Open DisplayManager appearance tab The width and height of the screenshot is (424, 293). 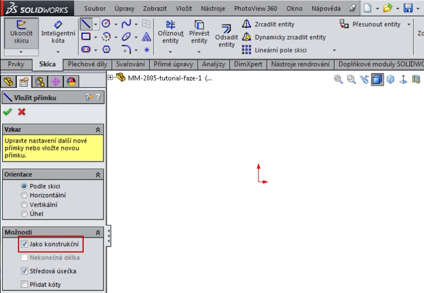pos(71,81)
